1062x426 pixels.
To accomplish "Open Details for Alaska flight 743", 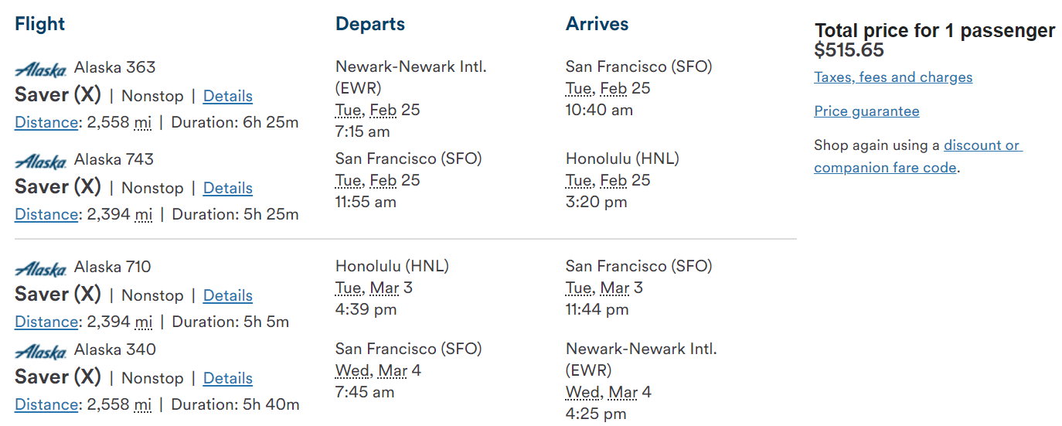I will [x=228, y=188].
